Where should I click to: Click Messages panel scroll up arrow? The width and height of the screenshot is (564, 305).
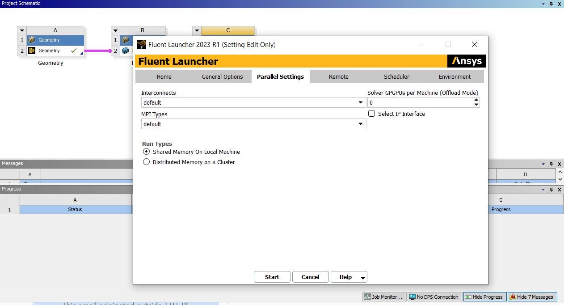(560, 172)
